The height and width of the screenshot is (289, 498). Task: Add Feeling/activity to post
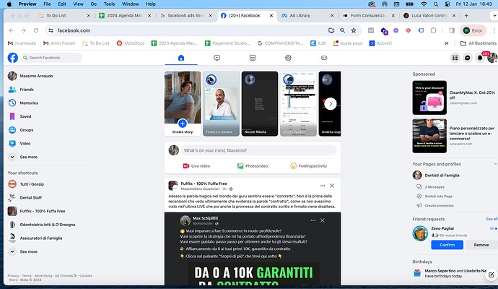[308, 166]
